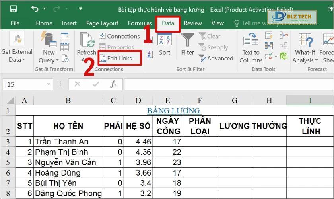Click the From Table icon

64,47
